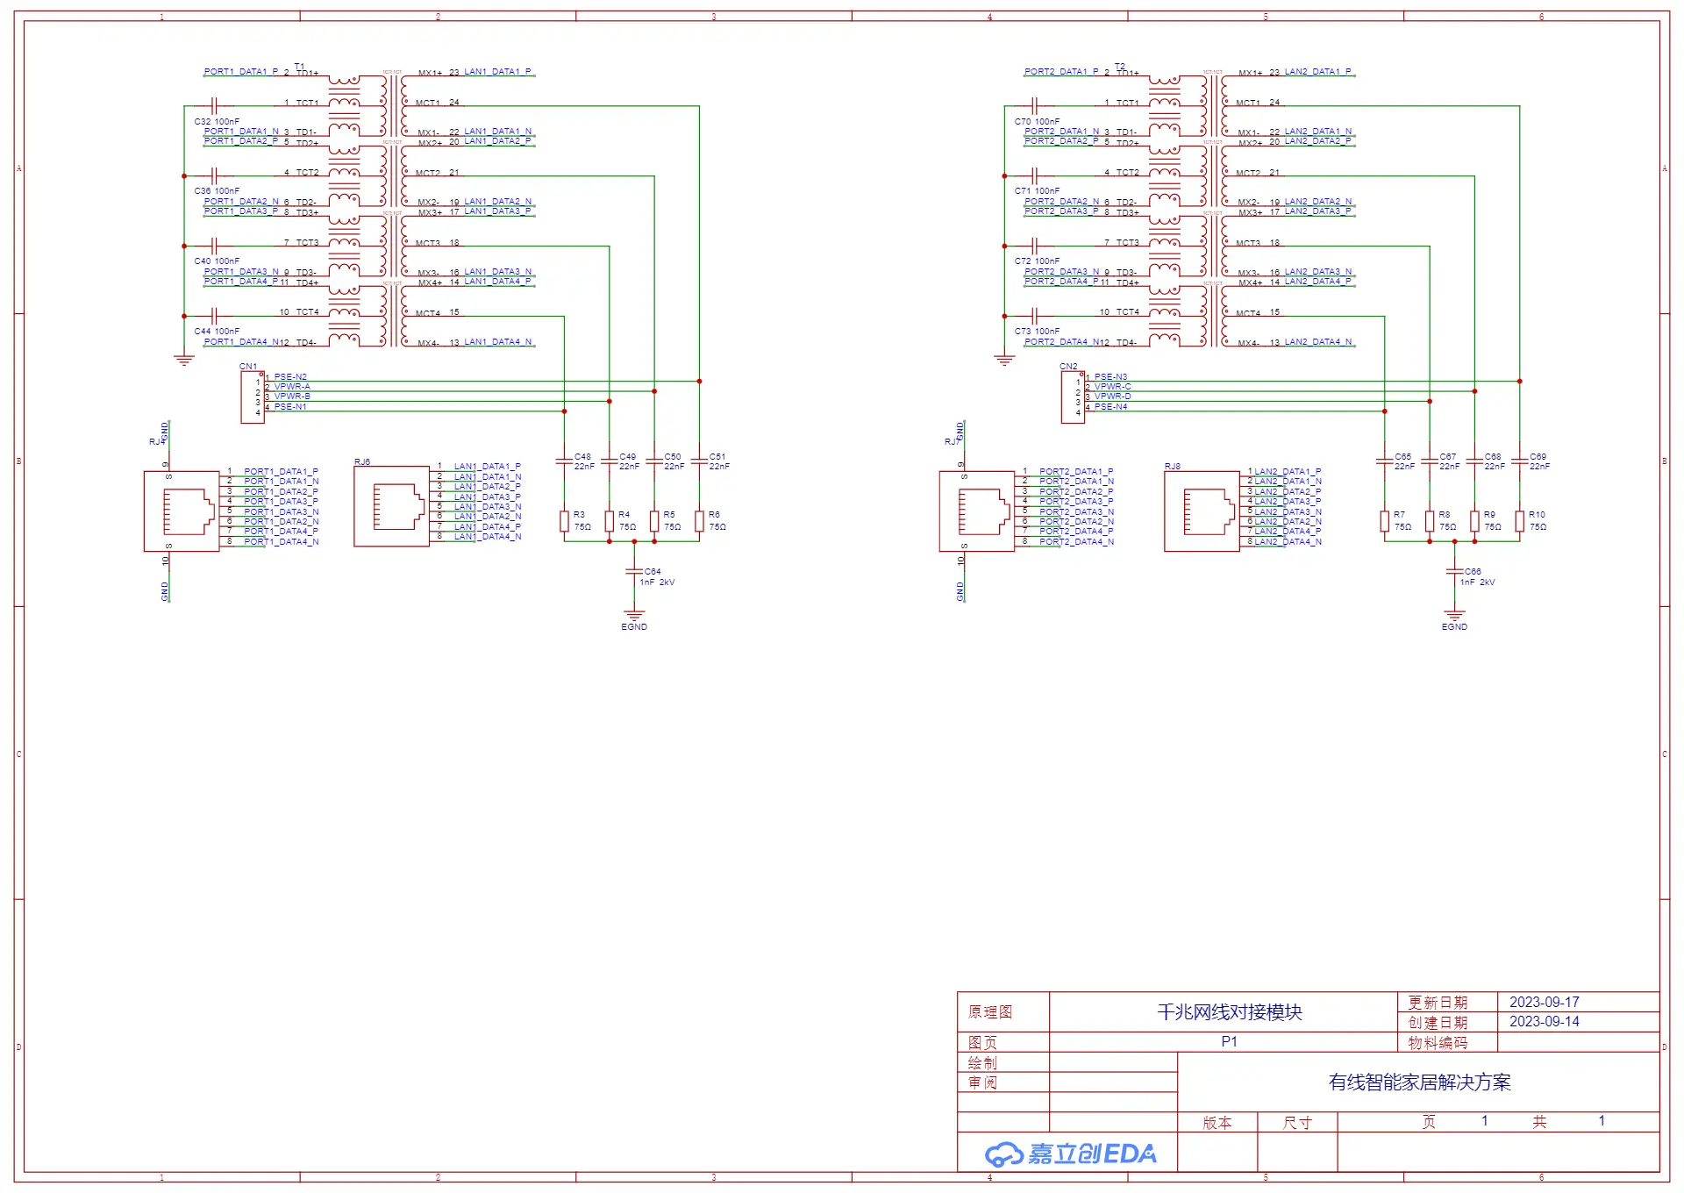Select the VPWR-A net label
Image resolution: width=1684 pixels, height=1193 pixels.
292,387
